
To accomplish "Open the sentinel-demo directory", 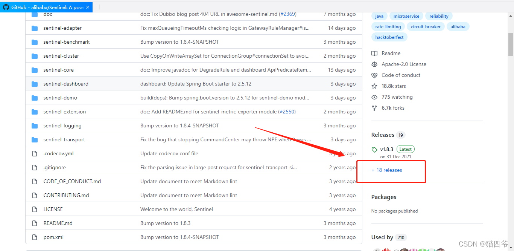I will 60,98.
